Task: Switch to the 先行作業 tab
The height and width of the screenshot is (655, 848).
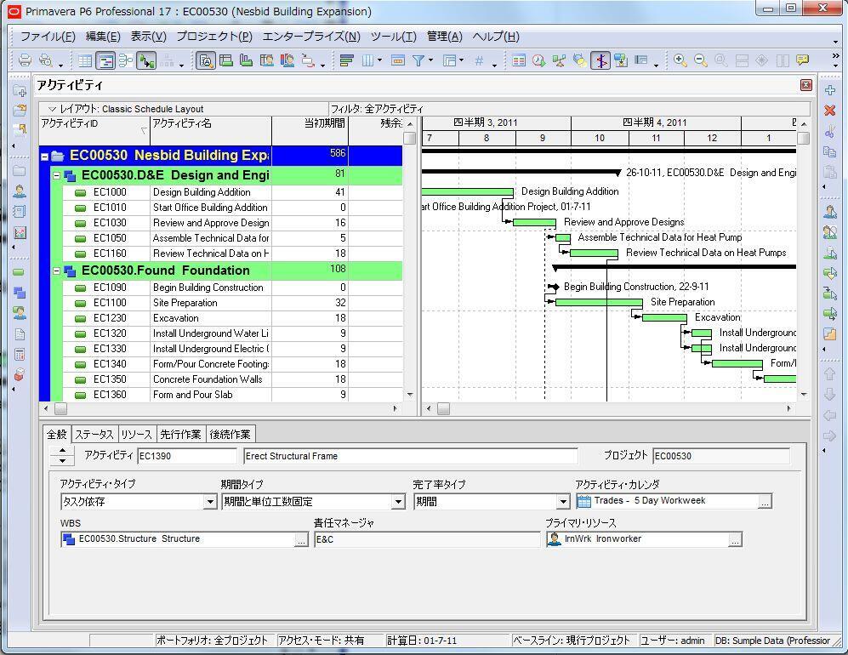Action: pos(180,435)
